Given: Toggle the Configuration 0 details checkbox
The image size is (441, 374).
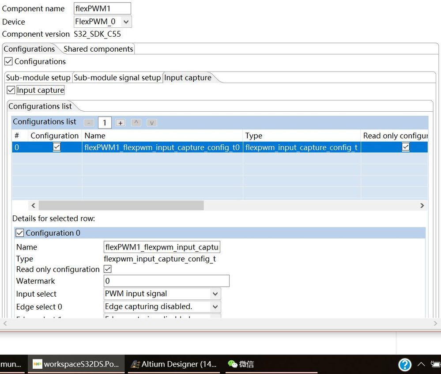Looking at the screenshot, I should click(20, 233).
